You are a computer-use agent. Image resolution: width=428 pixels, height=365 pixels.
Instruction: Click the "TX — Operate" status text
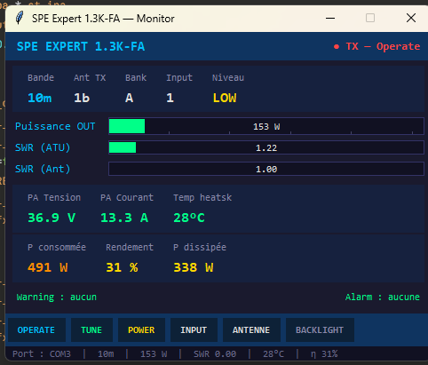383,46
